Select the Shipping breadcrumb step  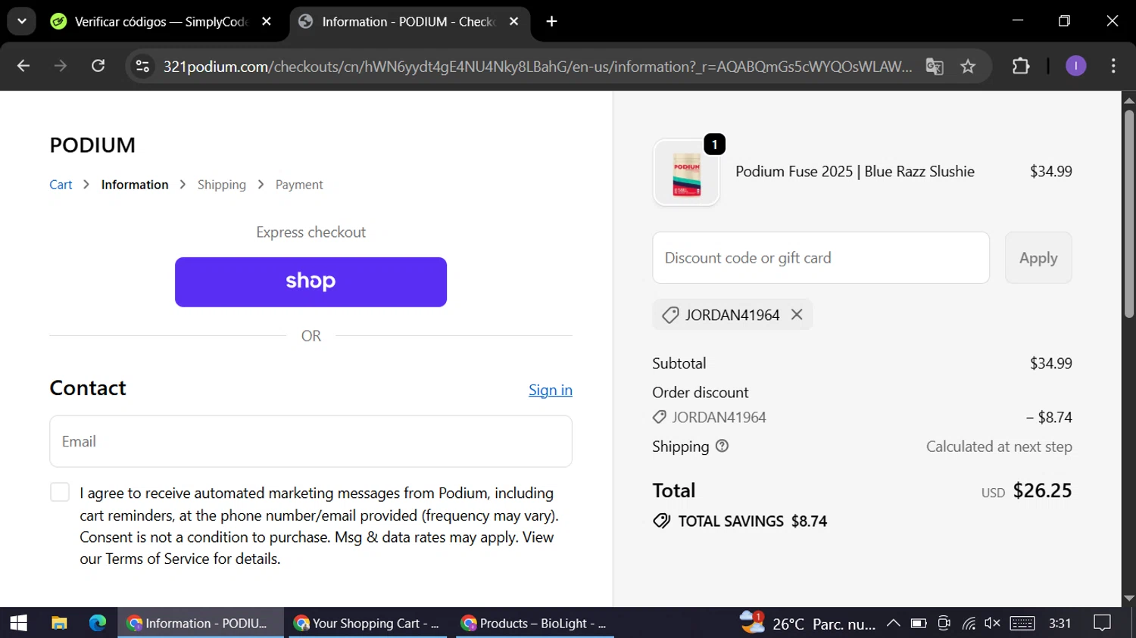click(x=222, y=185)
